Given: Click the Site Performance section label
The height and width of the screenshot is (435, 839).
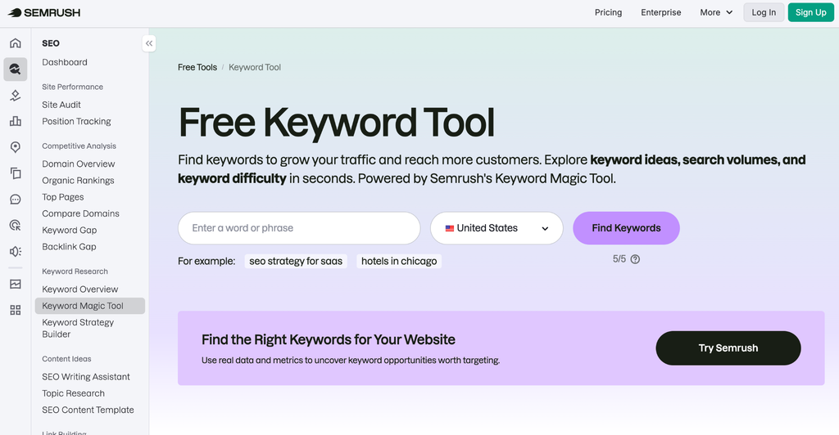Looking at the screenshot, I should coord(73,87).
